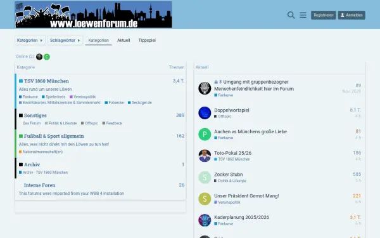The height and width of the screenshot is (238, 380).
Task: Click reply count 6,1 T. for Doppelwortspiel
Action: 355,110
